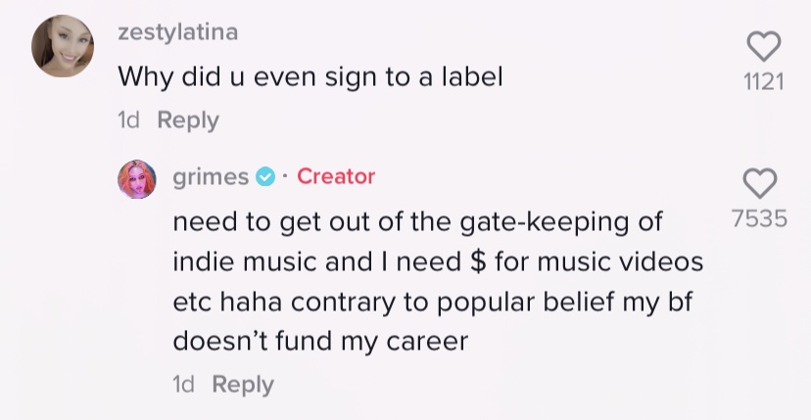Image resolution: width=811 pixels, height=420 pixels.
Task: Click the line starting "need to get out"
Action: point(418,222)
